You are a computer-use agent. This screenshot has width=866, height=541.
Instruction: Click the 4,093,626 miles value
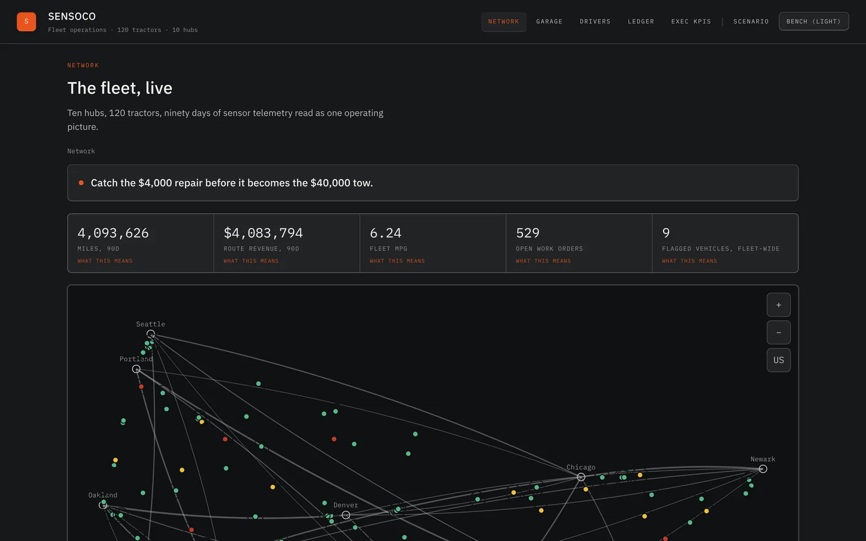pyautogui.click(x=113, y=233)
